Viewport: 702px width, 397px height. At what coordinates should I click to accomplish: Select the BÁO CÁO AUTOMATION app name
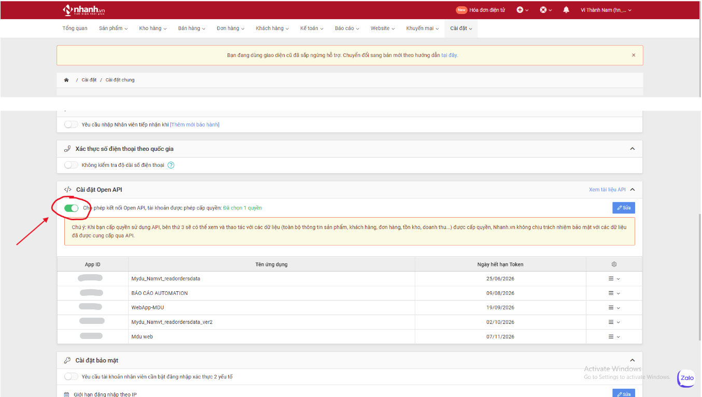pos(160,293)
